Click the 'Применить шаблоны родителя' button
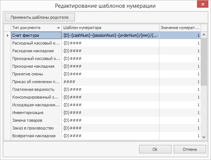Viewport: 211px width, 160px height. pyautogui.click(x=40, y=17)
